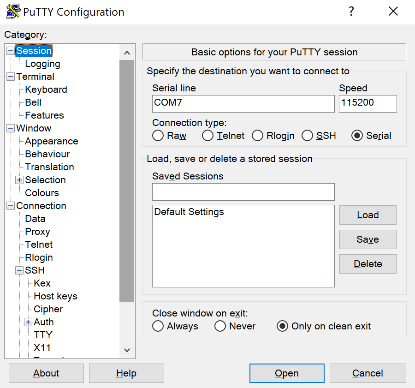Open the Data category

pyautogui.click(x=35, y=219)
